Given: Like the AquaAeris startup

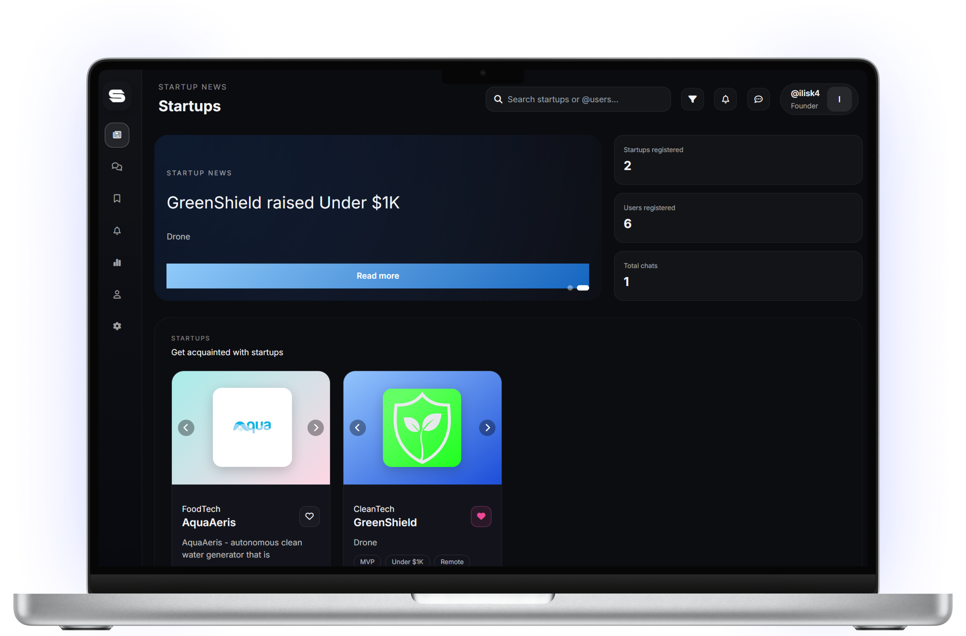Looking at the screenshot, I should point(309,516).
